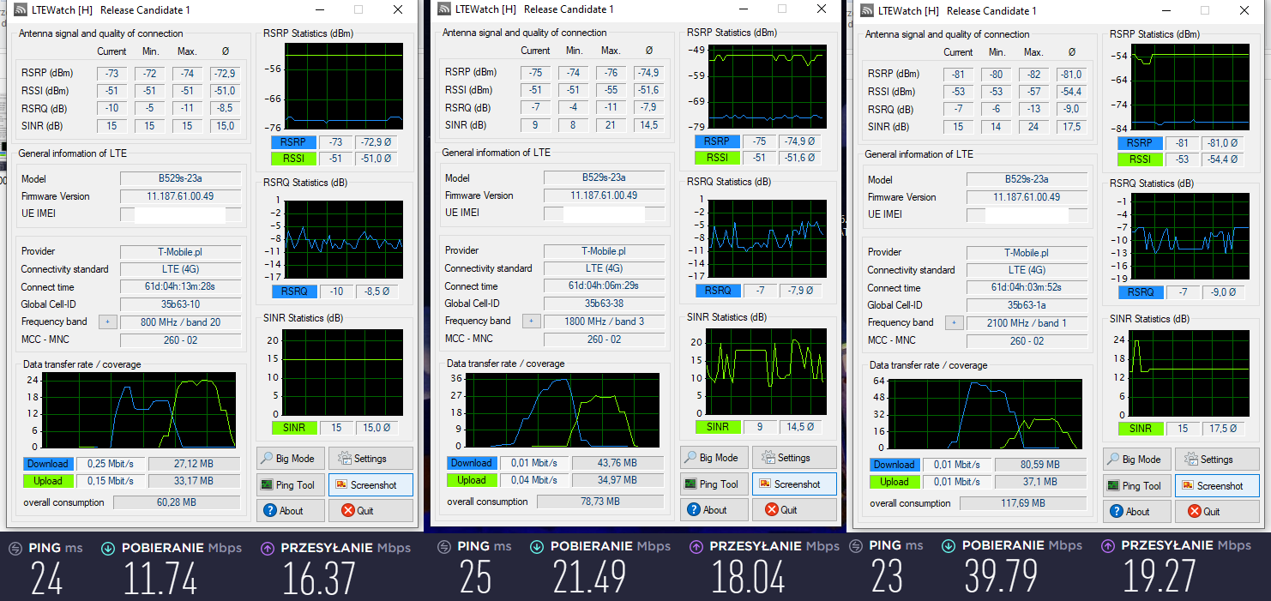This screenshot has width=1271, height=601.
Task: Click the green Upload legend in the band 1 window
Action: [894, 482]
